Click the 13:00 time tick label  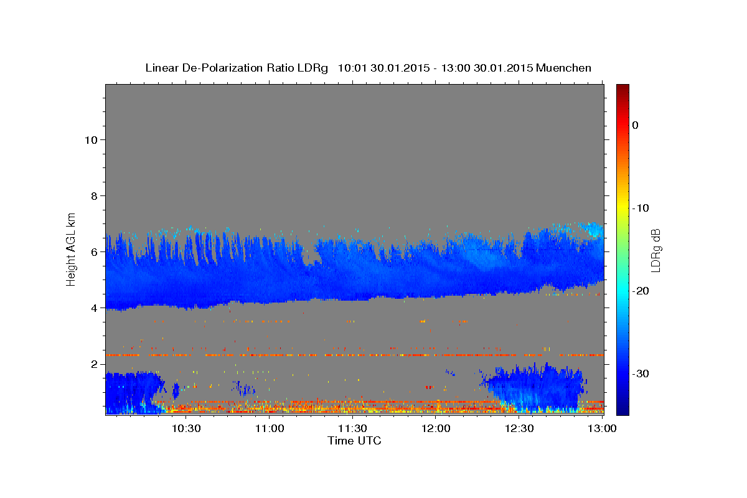coord(602,428)
